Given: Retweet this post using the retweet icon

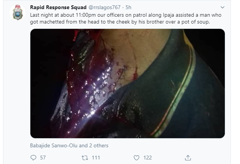Looking at the screenshot, I should coord(85,158).
